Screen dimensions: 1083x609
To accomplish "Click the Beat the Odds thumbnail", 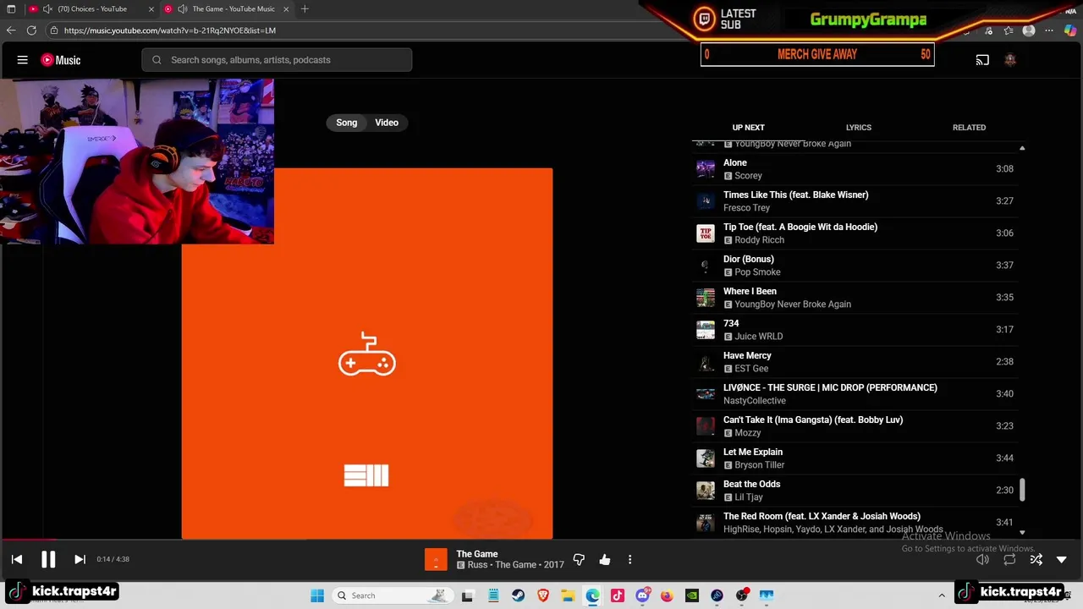I will click(705, 491).
